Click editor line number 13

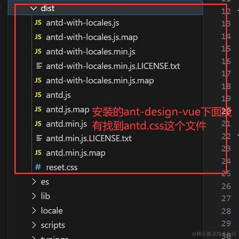(x=226, y=24)
